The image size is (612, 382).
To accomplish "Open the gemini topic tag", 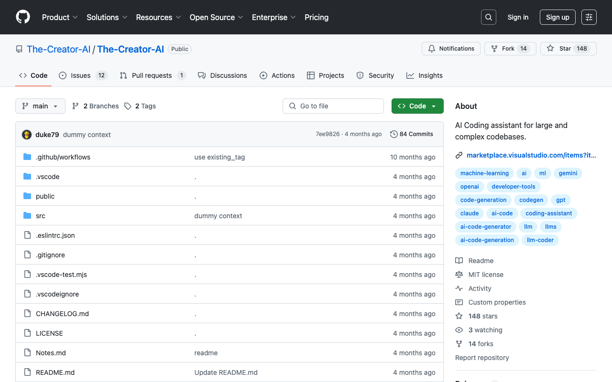I will click(x=568, y=173).
